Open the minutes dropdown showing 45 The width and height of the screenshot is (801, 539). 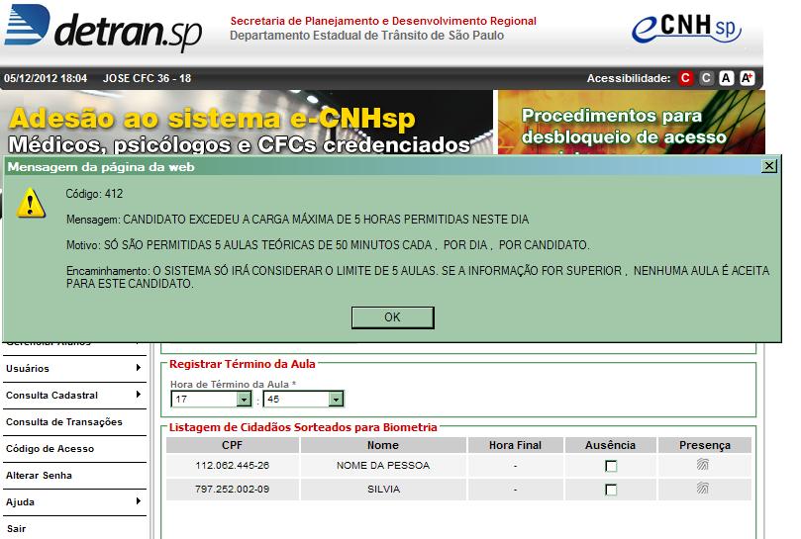coord(303,400)
